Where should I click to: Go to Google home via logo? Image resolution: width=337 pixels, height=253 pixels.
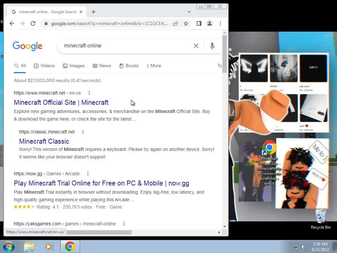click(x=28, y=46)
